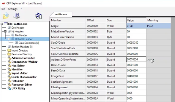
Task: Open the Settings menu
Action: 13,9
